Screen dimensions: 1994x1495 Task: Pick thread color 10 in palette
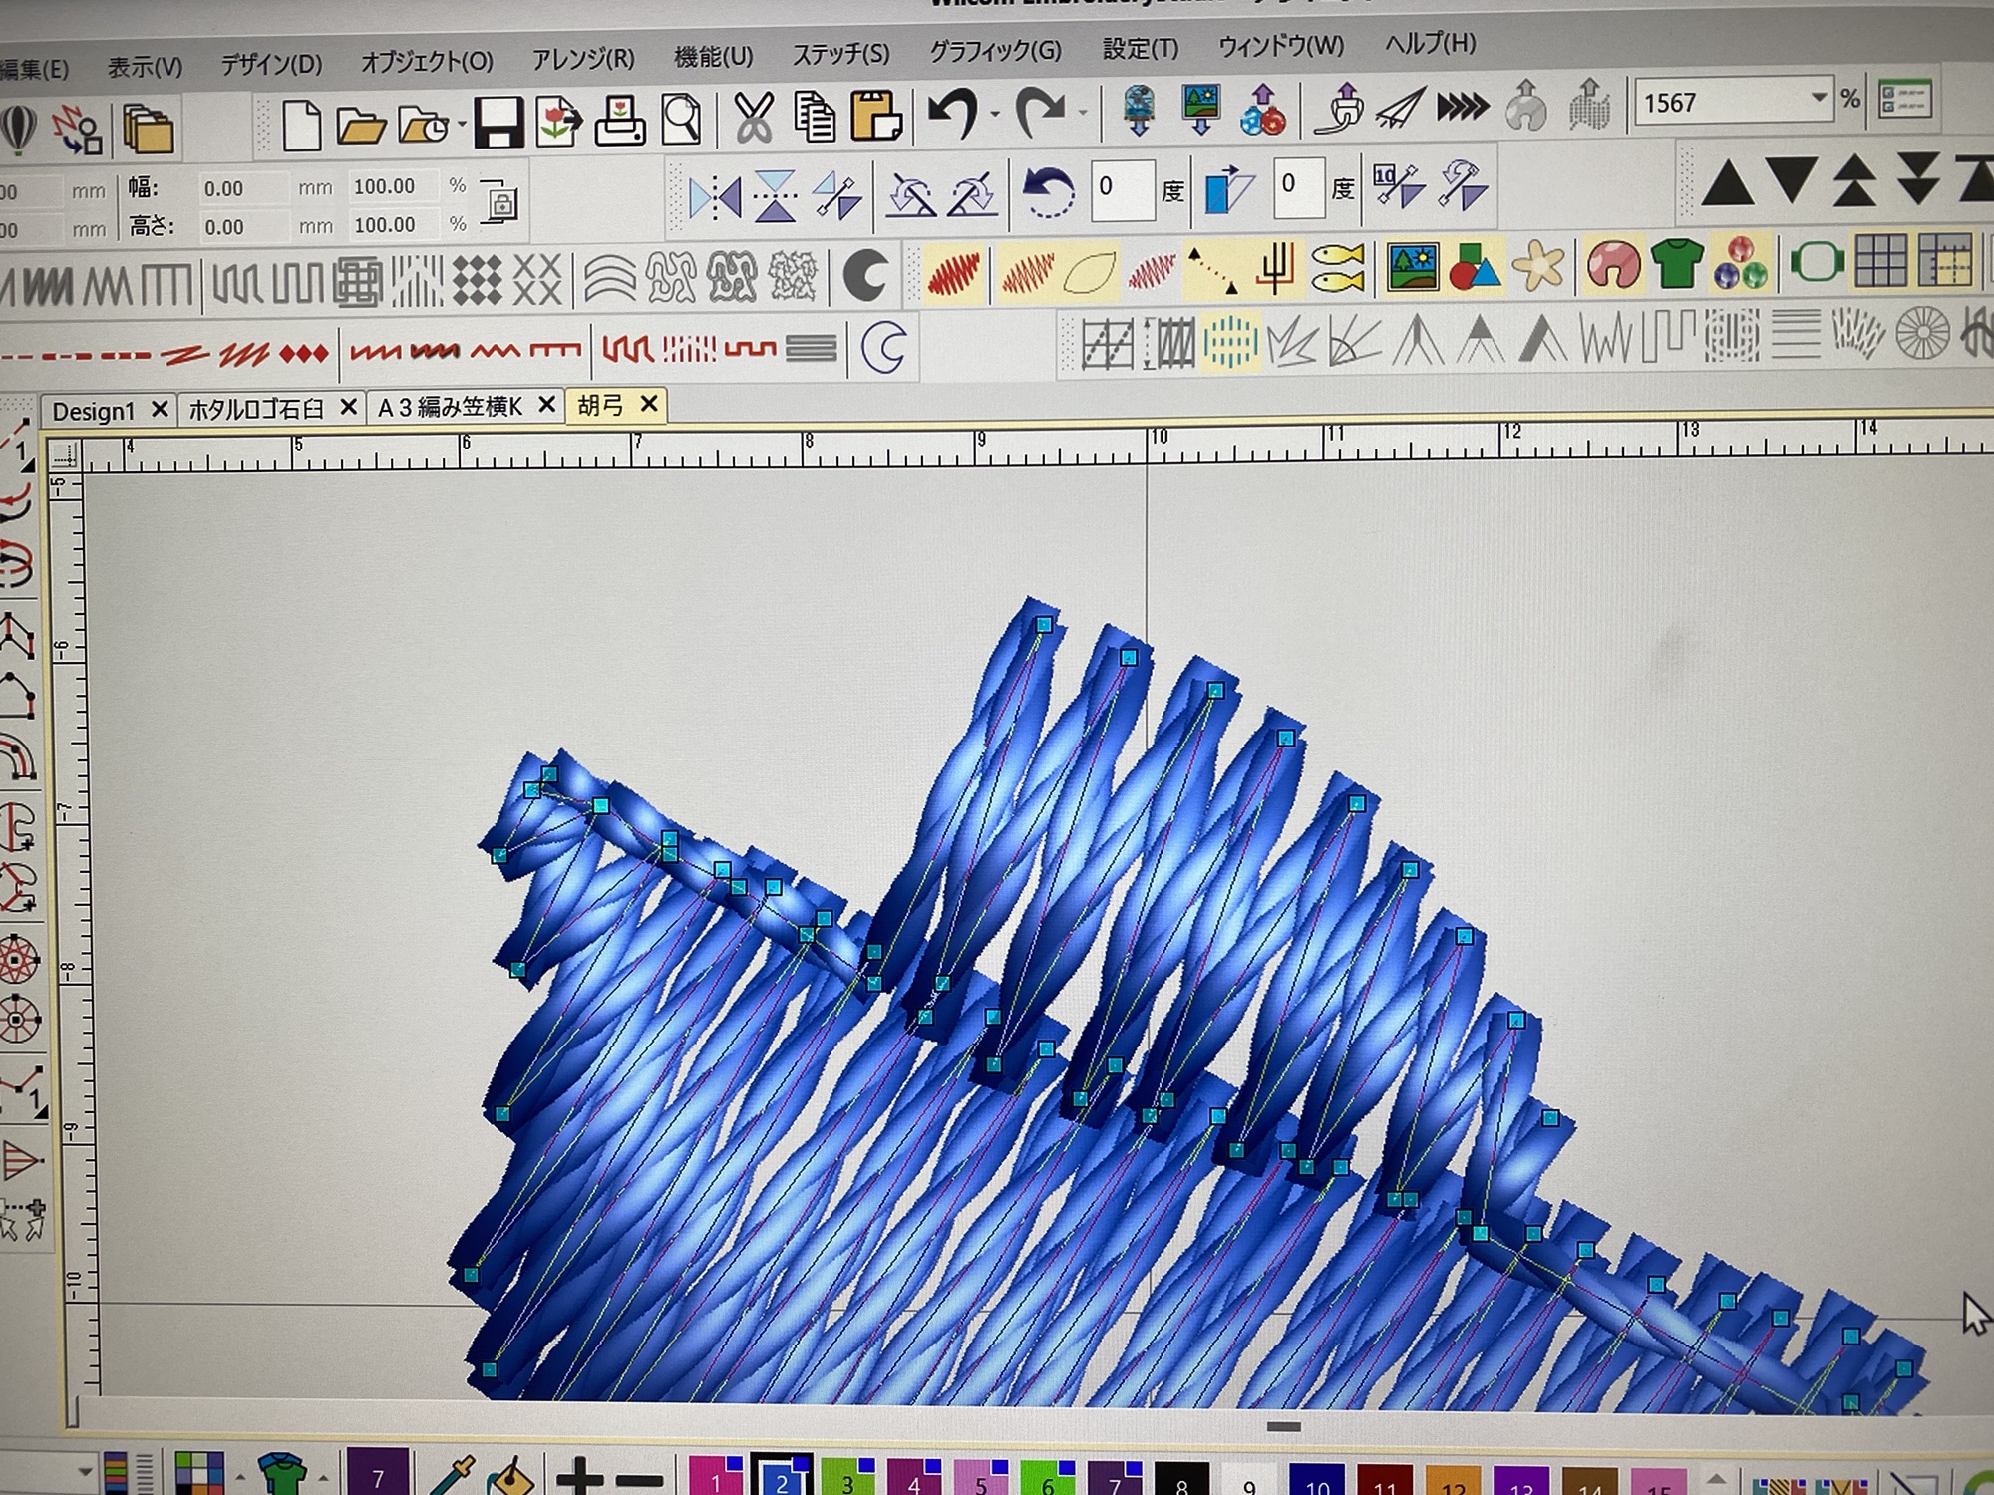[x=1316, y=1482]
